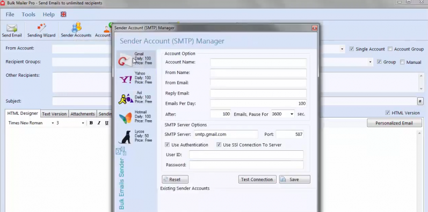Click the After emails count field

point(221,114)
